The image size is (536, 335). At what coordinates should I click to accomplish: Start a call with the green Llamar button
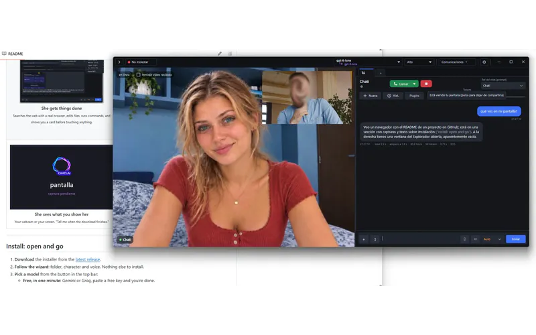click(401, 84)
